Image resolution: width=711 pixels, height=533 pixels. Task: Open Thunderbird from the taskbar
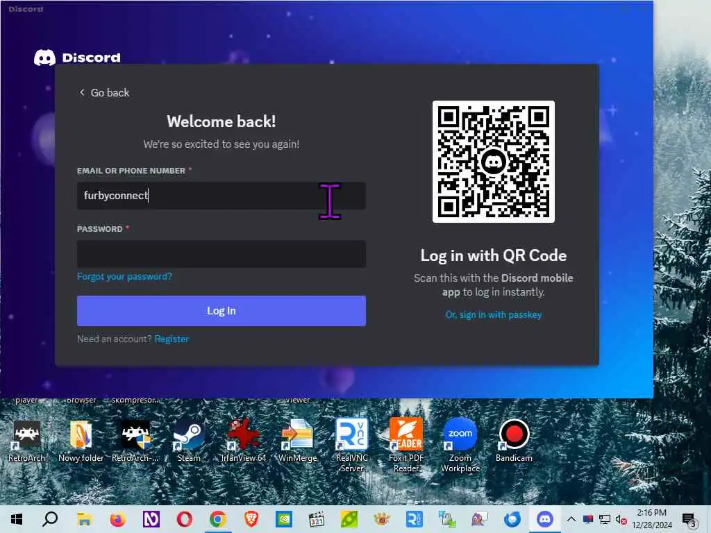tap(513, 519)
